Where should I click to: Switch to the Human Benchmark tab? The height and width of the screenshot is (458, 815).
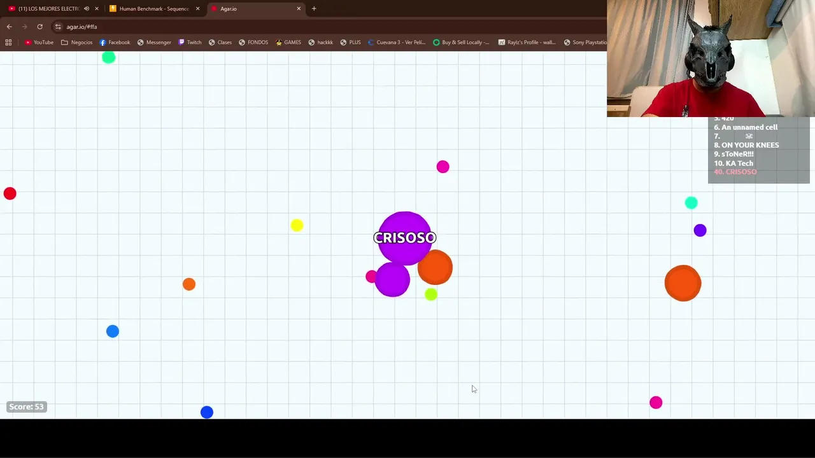[154, 9]
